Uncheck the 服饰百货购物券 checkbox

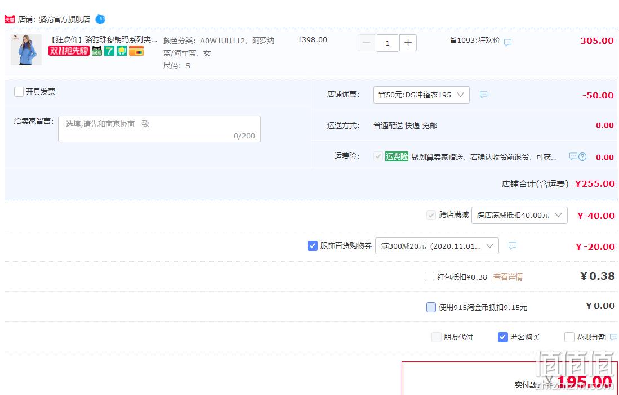(x=312, y=246)
